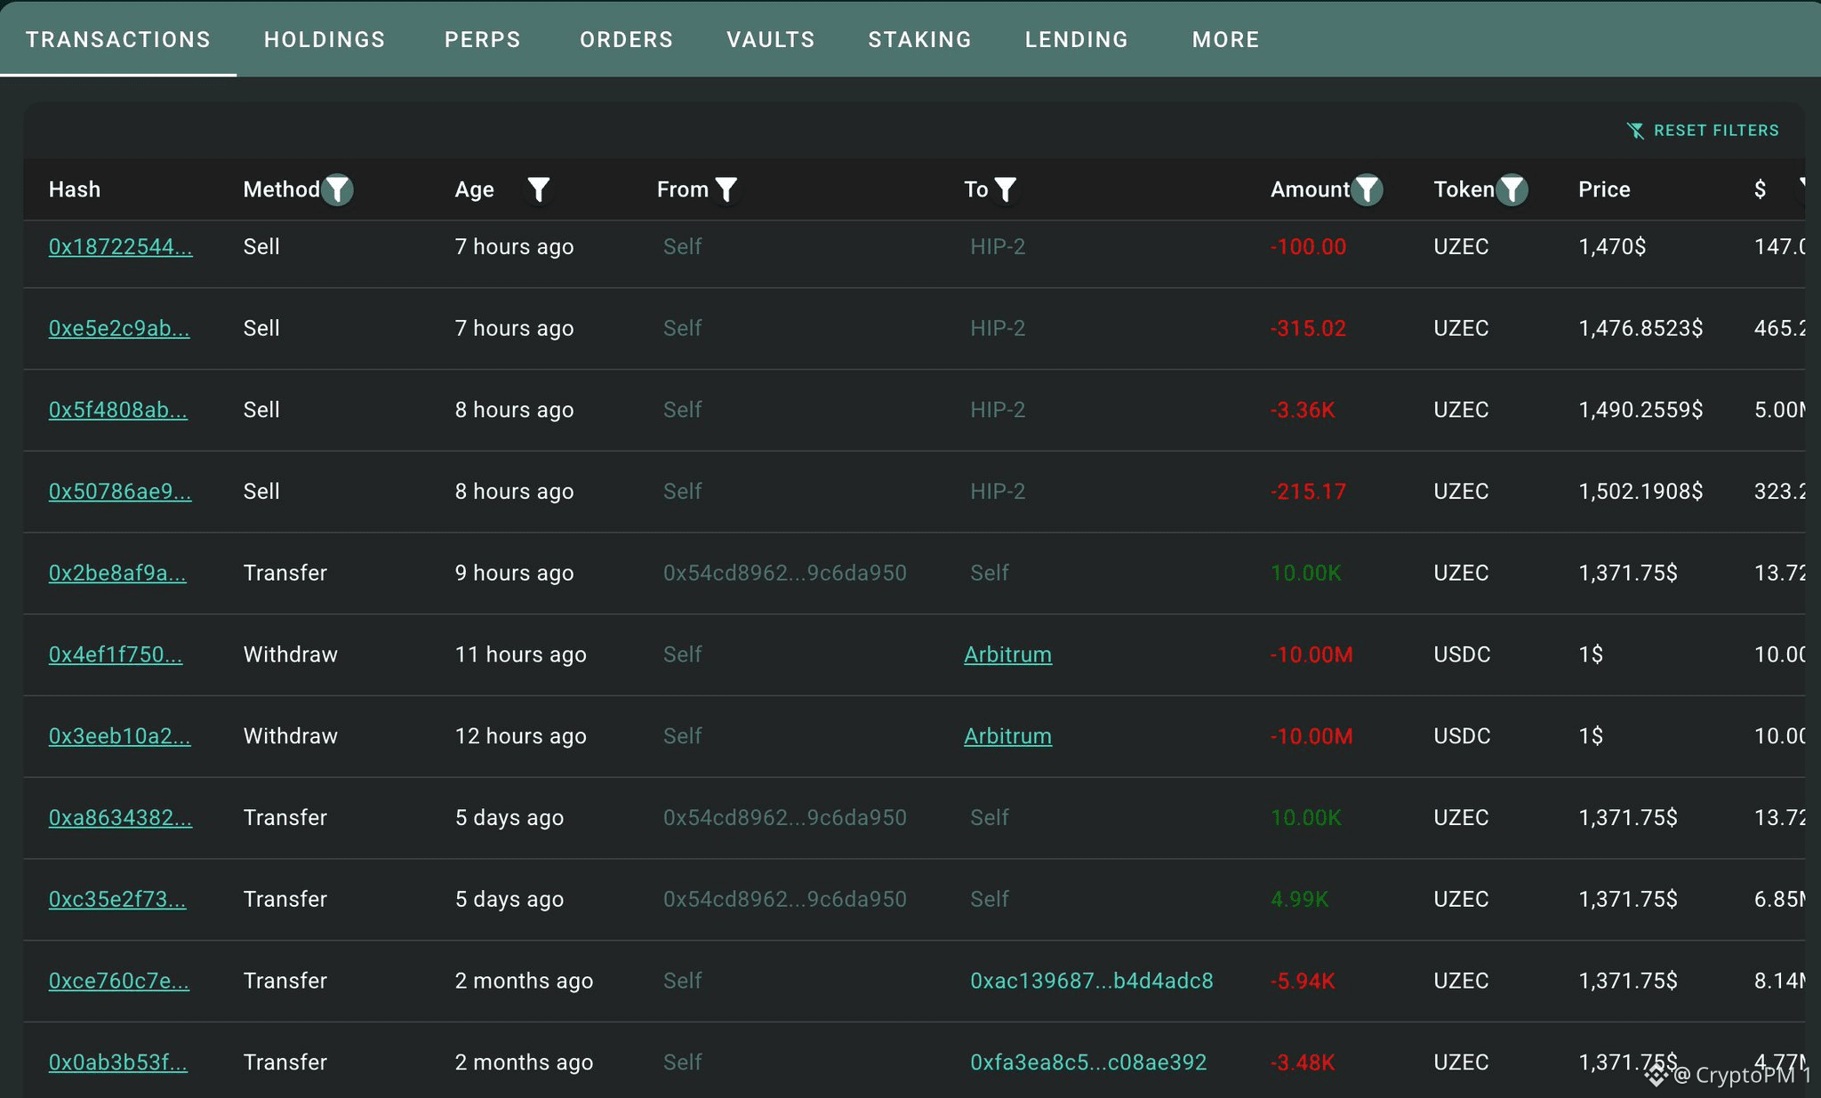Viewport: 1821px width, 1098px height.
Task: Open transaction hash 0x18722544
Action: [x=120, y=247]
